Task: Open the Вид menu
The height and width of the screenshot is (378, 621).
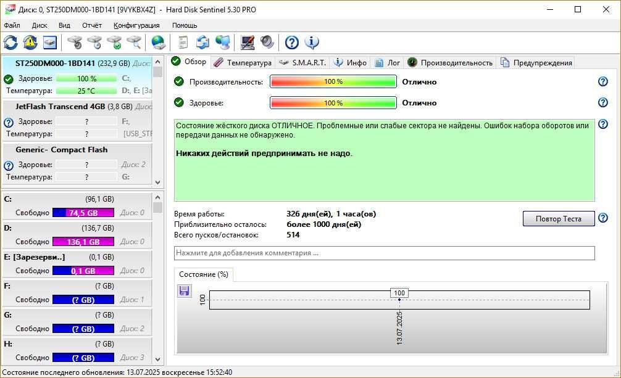Action: tap(64, 25)
